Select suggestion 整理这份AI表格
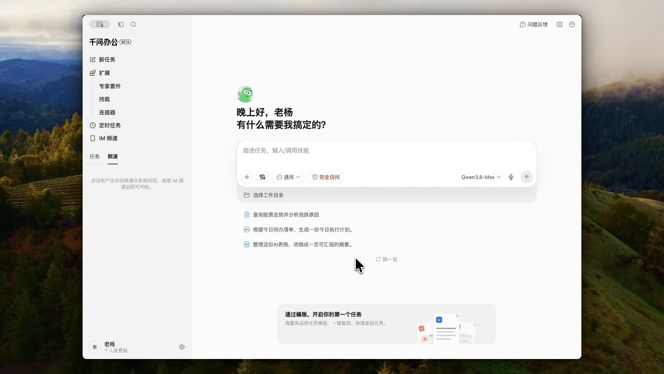This screenshot has width=664, height=374. 299,244
